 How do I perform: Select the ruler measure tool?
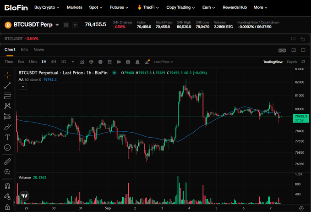[7, 162]
